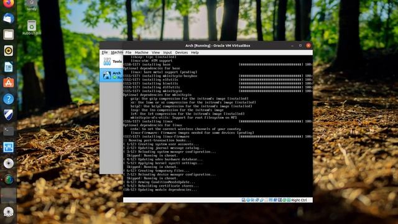398x224 pixels.
Task: Click the Right Ctrl host key label
Action: (299, 200)
